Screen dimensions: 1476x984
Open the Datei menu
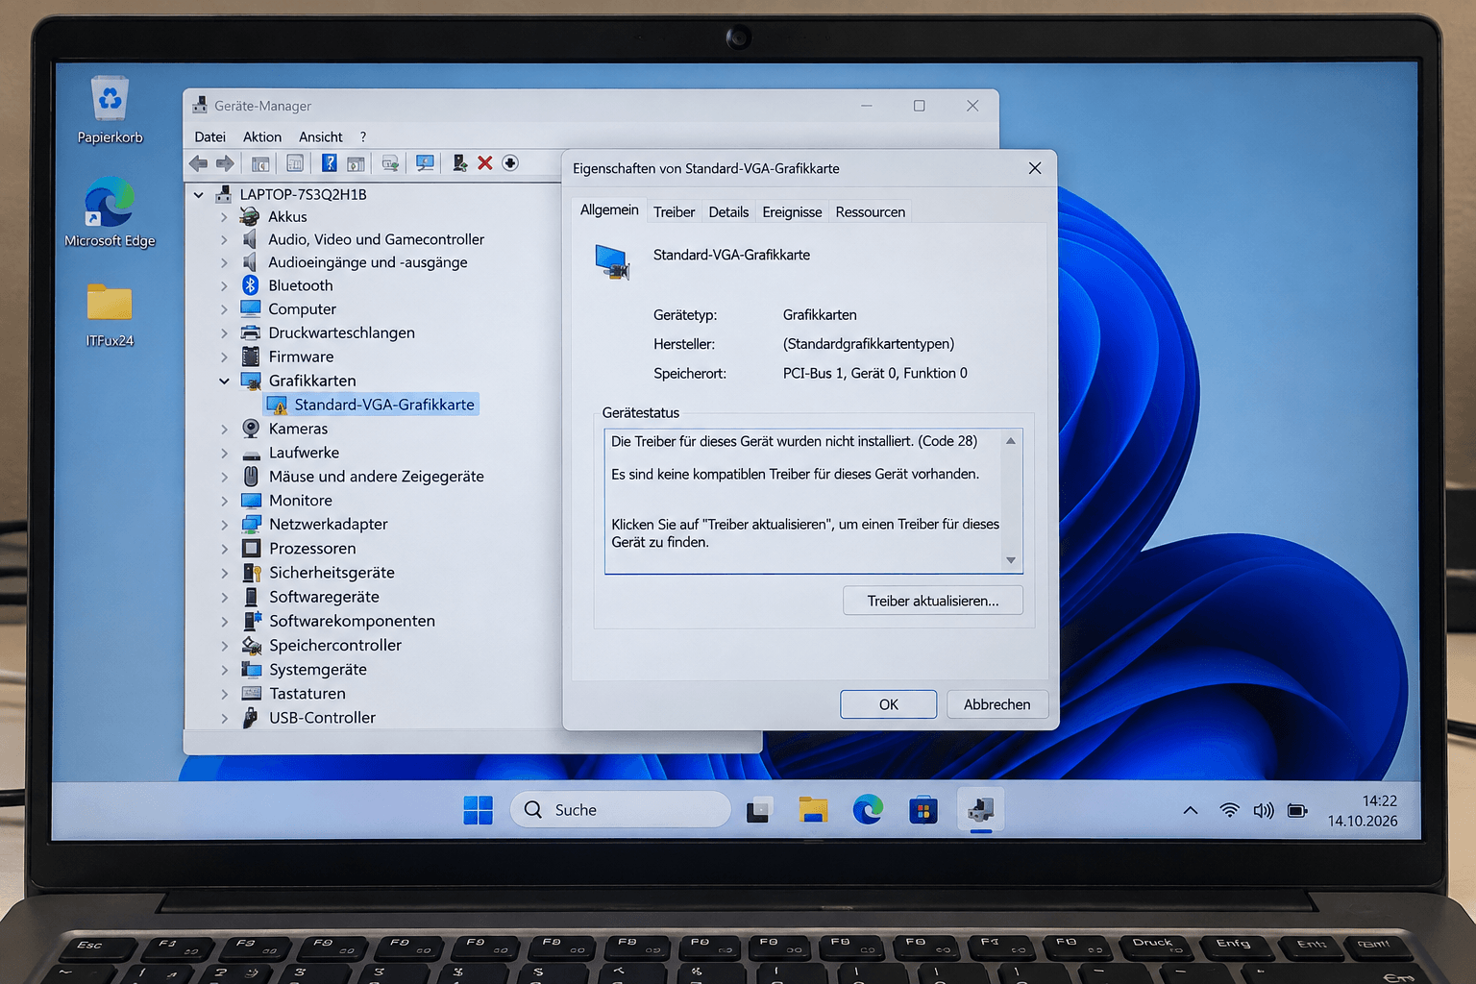209,136
